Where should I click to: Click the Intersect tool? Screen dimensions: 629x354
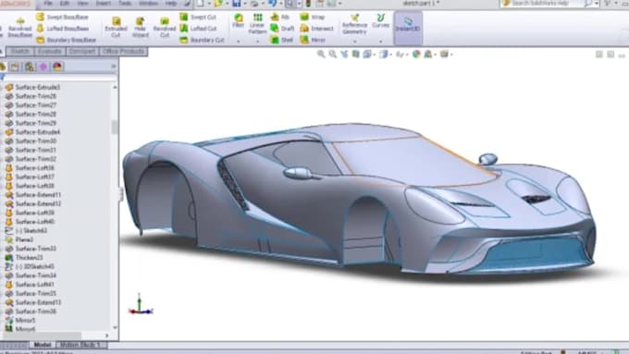[x=317, y=29]
